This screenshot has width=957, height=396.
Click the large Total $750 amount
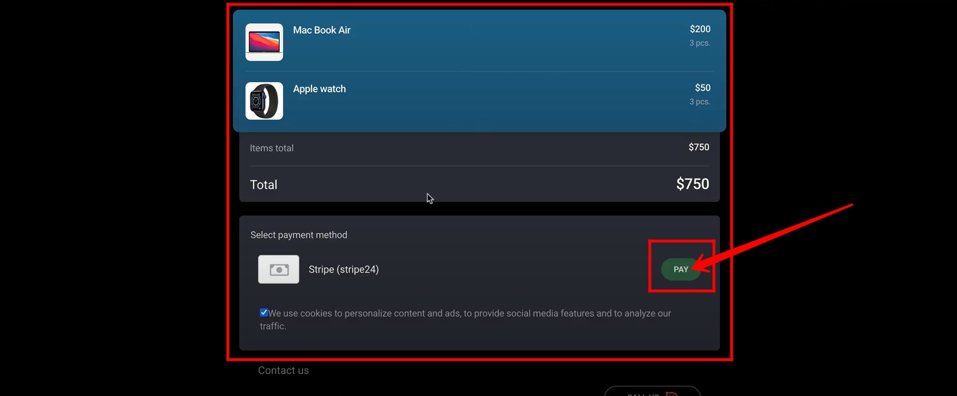692,184
